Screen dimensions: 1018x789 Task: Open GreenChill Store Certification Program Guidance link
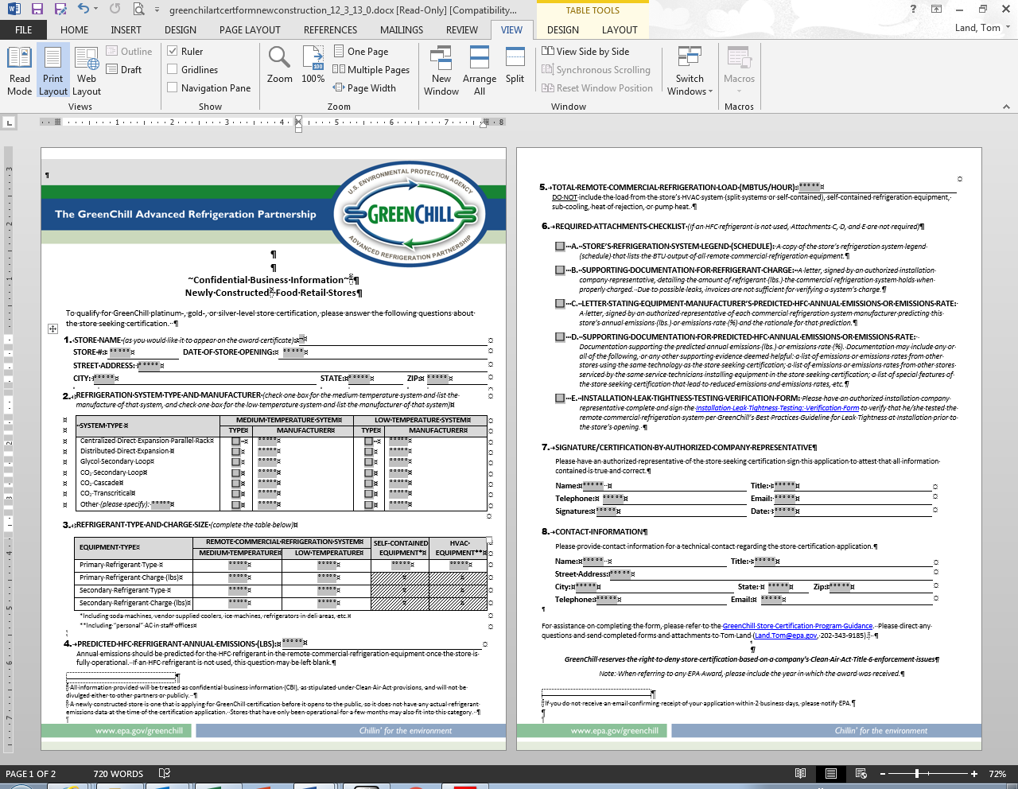tap(798, 626)
